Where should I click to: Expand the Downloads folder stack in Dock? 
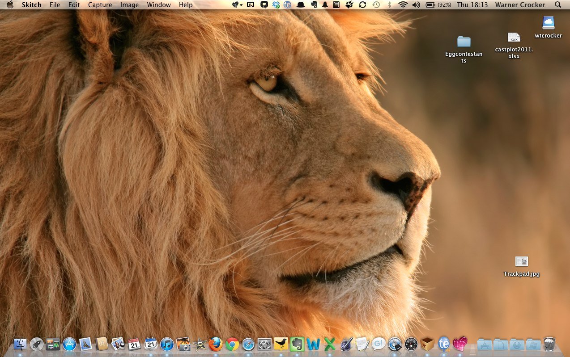[517, 344]
